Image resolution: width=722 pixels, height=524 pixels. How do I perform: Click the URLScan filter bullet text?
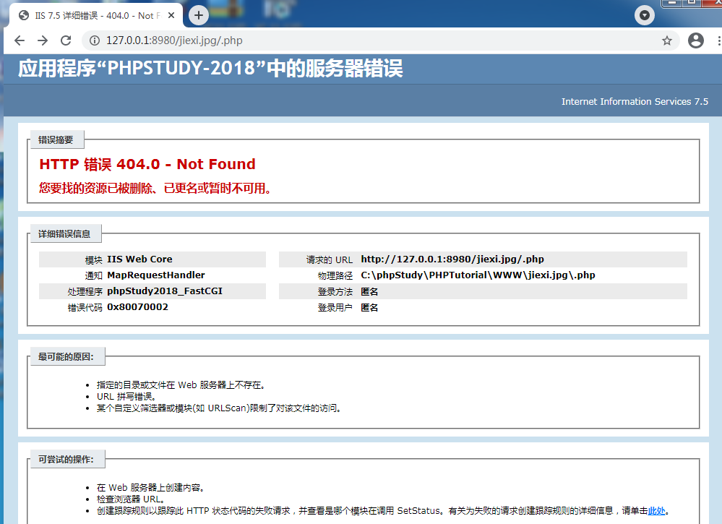[x=219, y=408]
